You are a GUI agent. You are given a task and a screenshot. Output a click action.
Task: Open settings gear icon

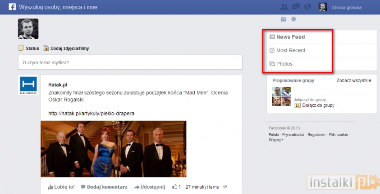293,19
